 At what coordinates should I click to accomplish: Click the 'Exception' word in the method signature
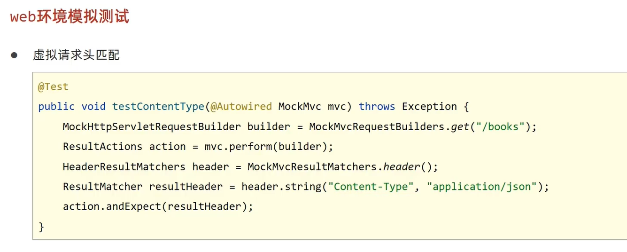point(429,107)
